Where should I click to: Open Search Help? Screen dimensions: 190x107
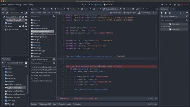pyautogui.click(x=144, y=12)
